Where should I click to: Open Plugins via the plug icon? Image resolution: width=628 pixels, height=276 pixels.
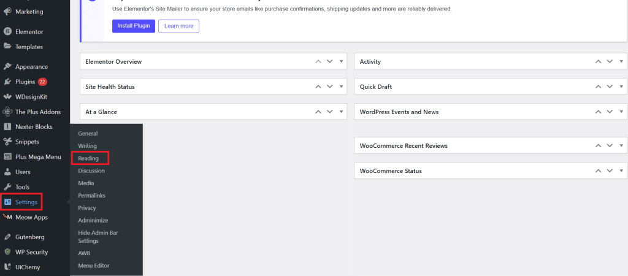7,82
